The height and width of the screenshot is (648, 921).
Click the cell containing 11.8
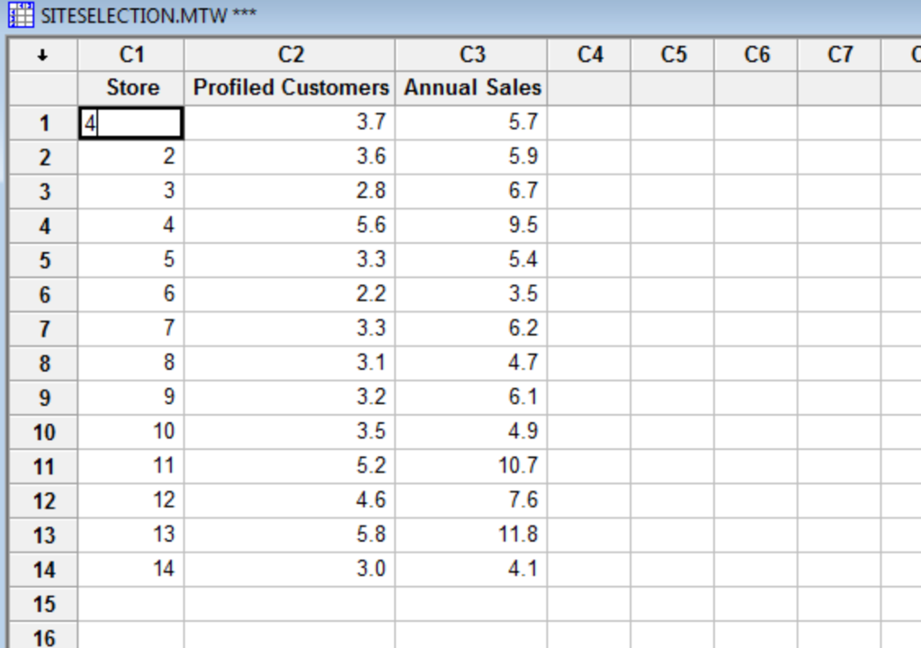point(471,534)
